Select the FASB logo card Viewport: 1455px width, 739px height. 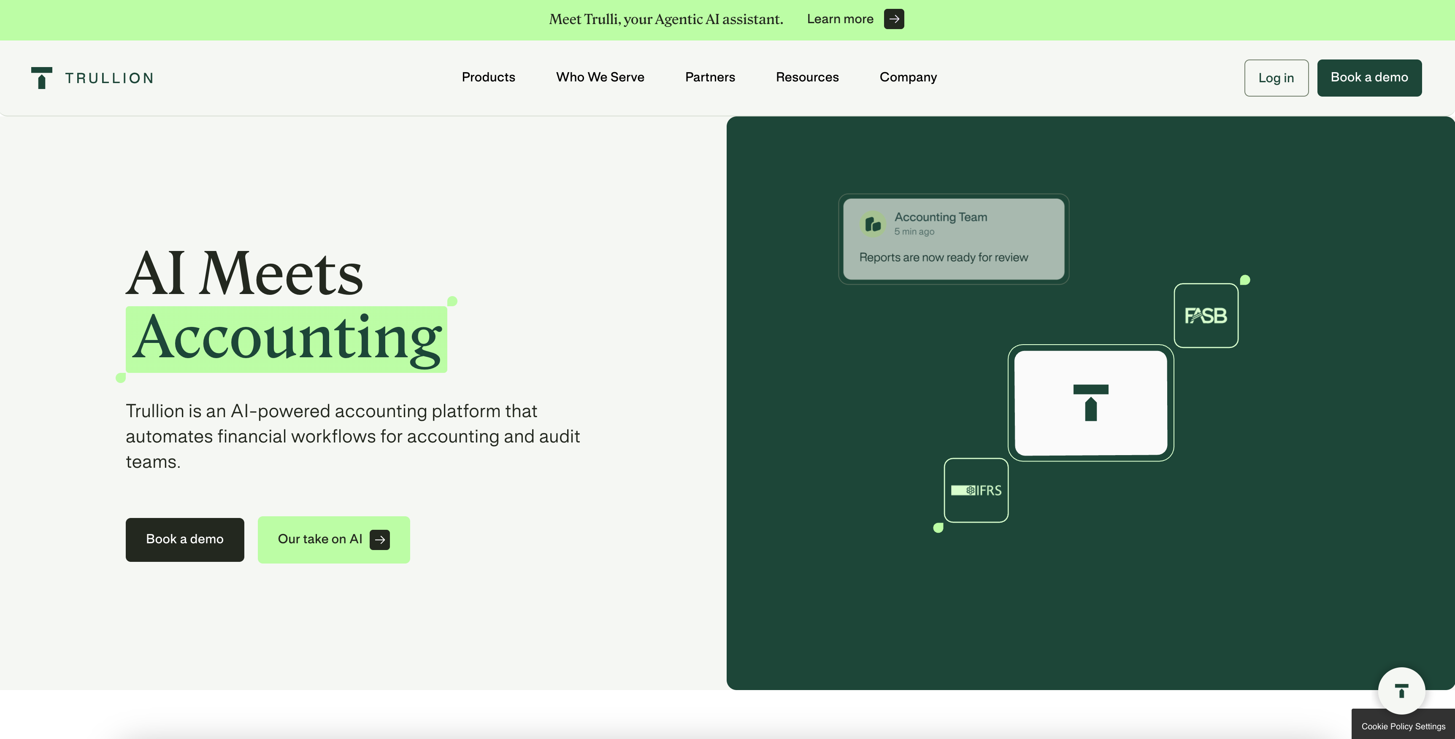coord(1206,315)
